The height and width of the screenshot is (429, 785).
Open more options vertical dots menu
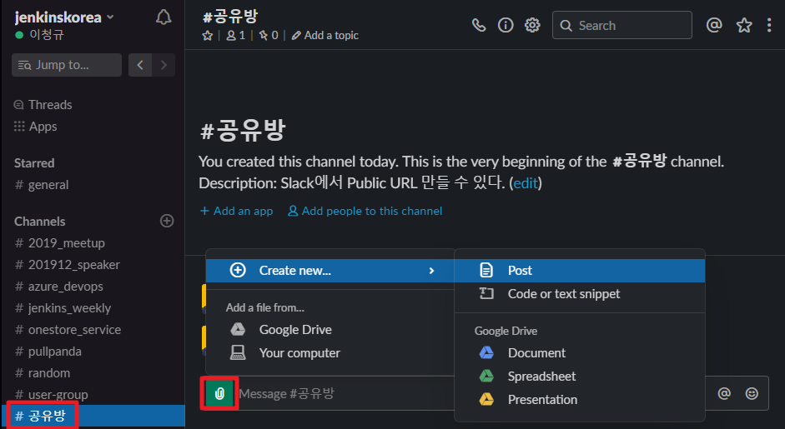coord(769,25)
